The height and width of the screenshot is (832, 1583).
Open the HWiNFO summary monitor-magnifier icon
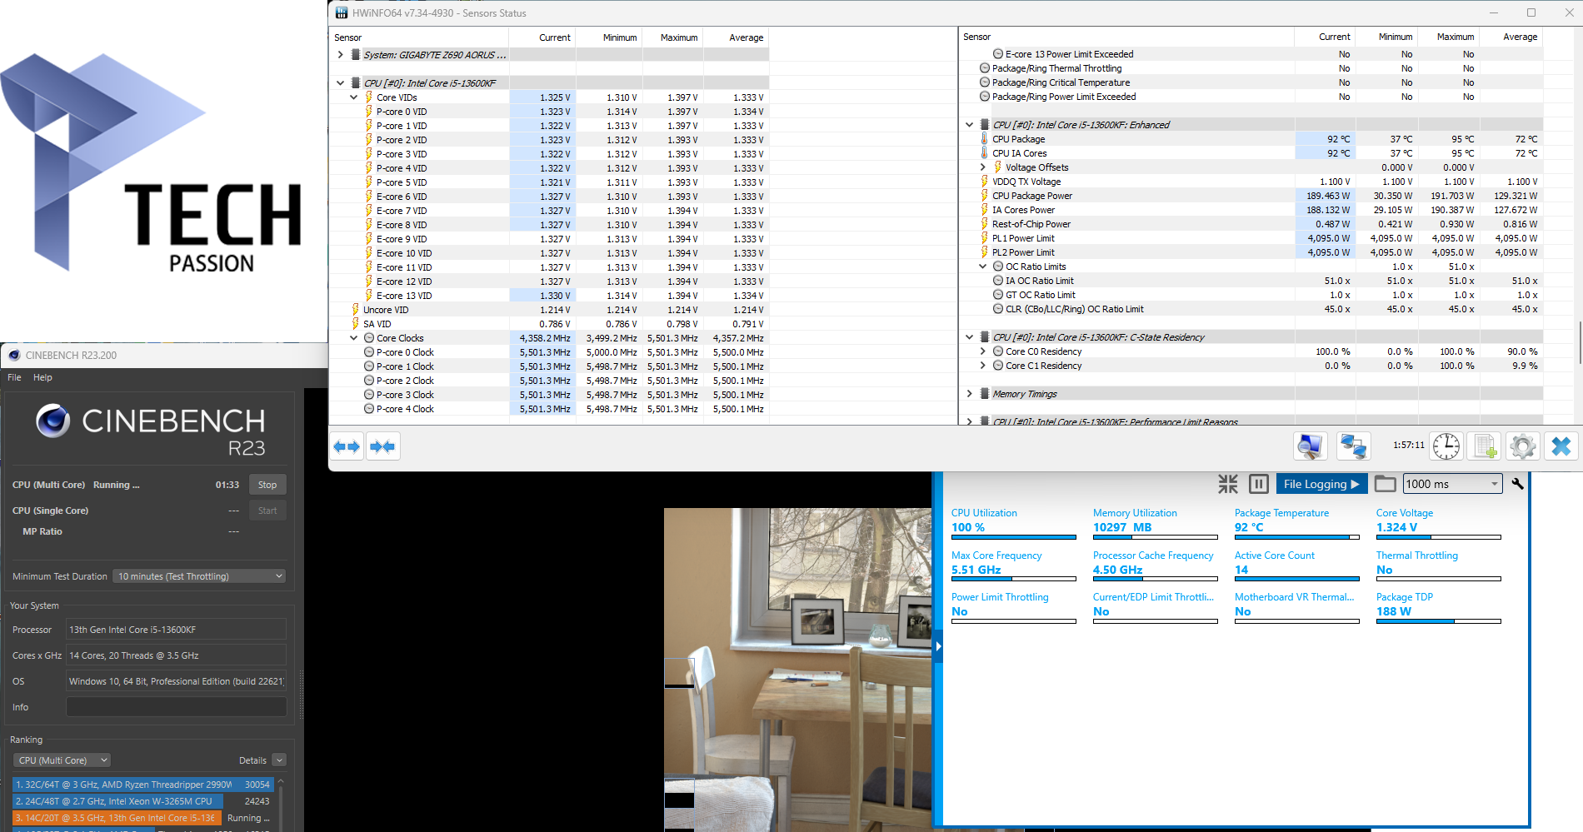coord(1310,446)
